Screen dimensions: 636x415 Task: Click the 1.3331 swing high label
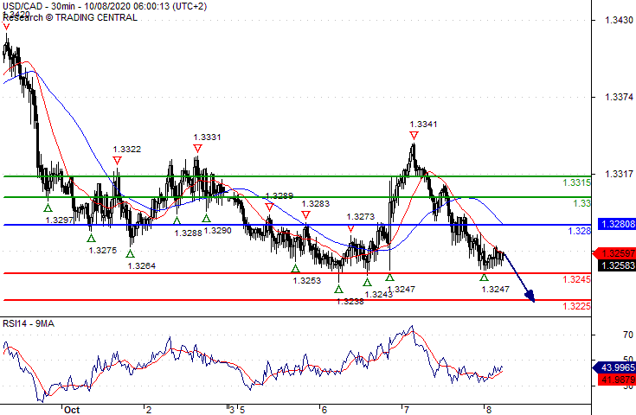click(x=208, y=137)
